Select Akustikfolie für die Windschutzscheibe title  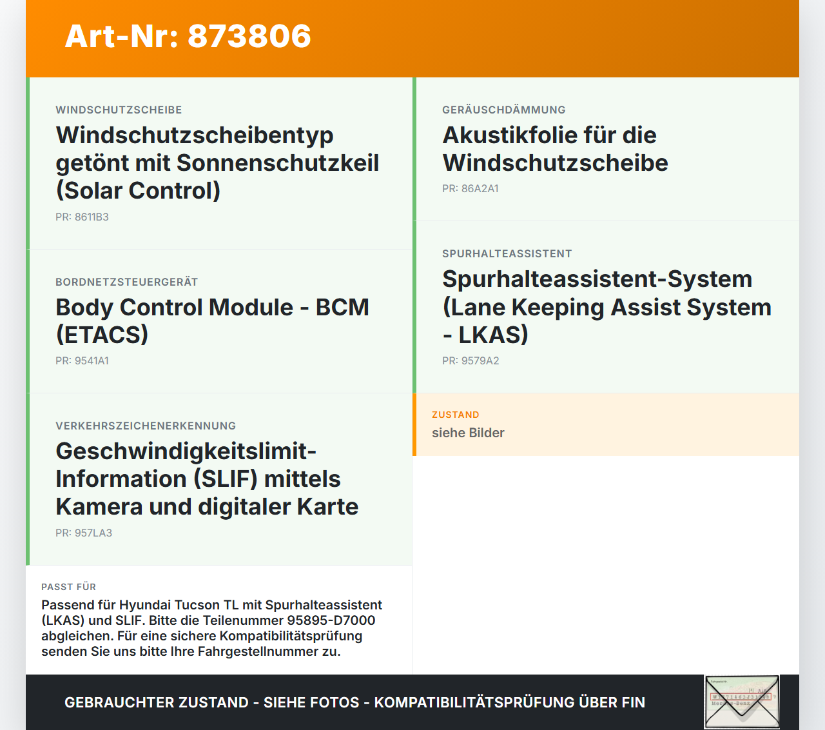pyautogui.click(x=555, y=149)
